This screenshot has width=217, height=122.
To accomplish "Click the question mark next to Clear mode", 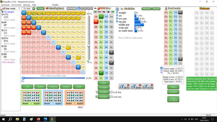I will coord(19,8).
